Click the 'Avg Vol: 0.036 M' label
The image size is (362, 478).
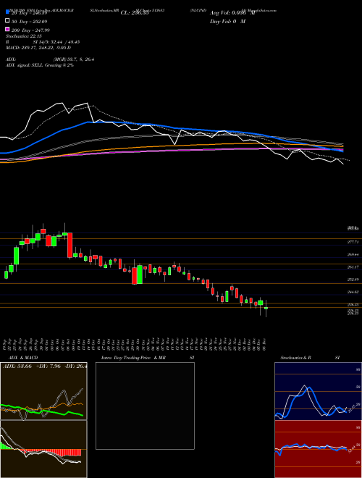[232, 13]
